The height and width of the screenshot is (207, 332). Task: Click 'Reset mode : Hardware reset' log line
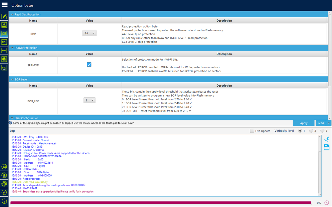click(x=34, y=143)
